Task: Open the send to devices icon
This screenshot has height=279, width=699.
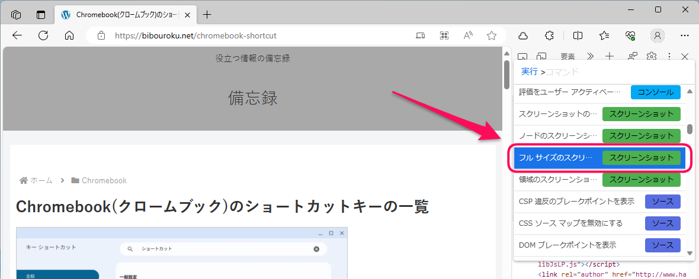Action: coord(420,35)
